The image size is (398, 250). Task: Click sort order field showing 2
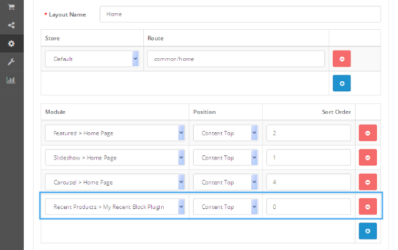click(308, 133)
